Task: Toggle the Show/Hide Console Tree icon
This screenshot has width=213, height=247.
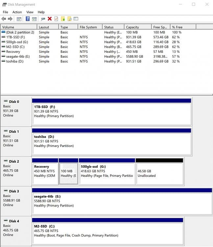Action: tap(19, 19)
